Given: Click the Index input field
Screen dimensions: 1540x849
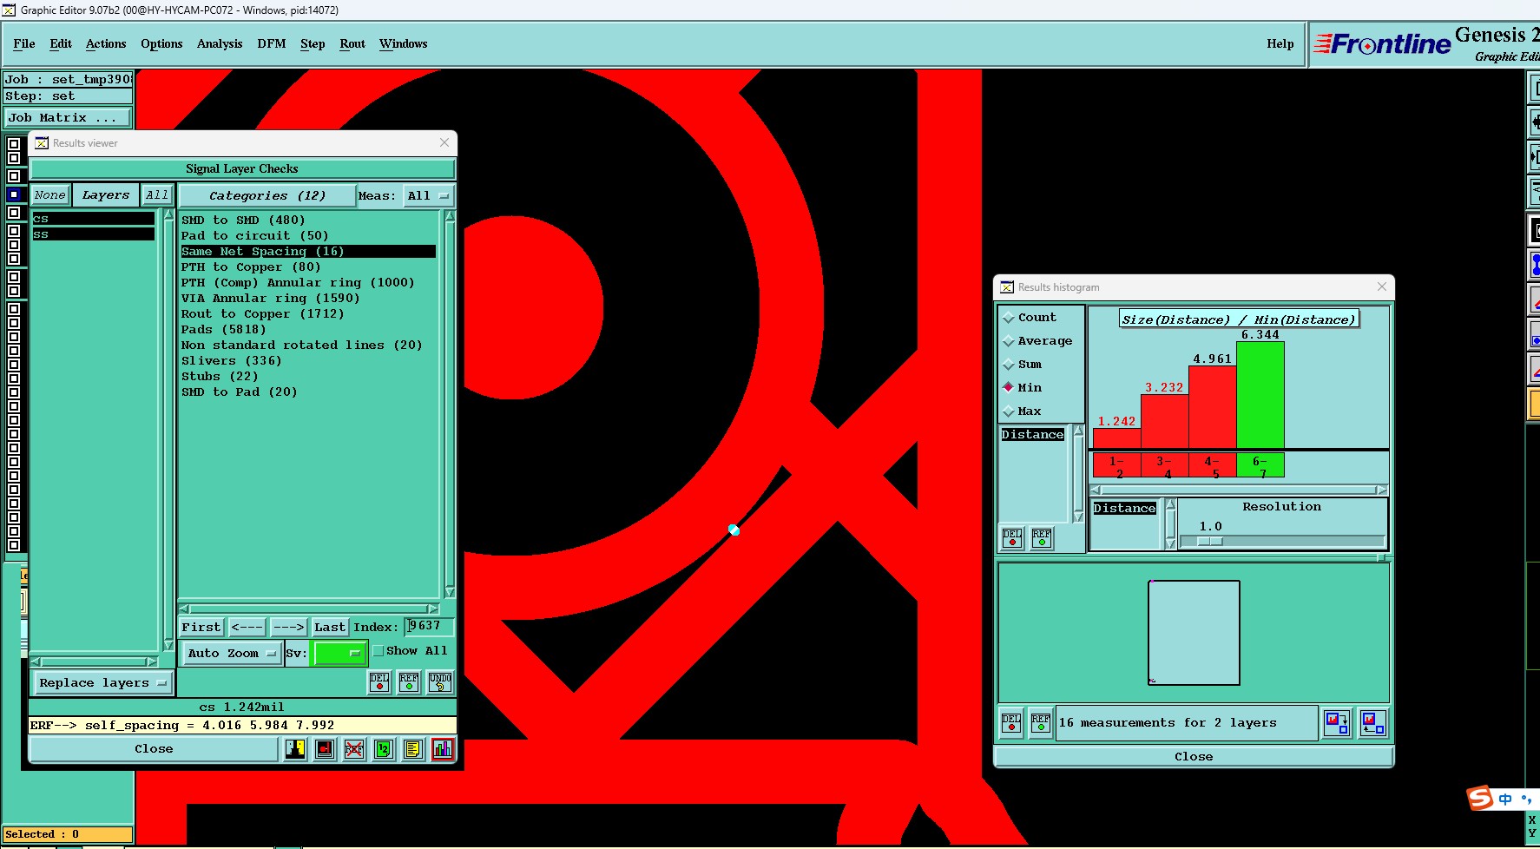Looking at the screenshot, I should [x=429, y=627].
